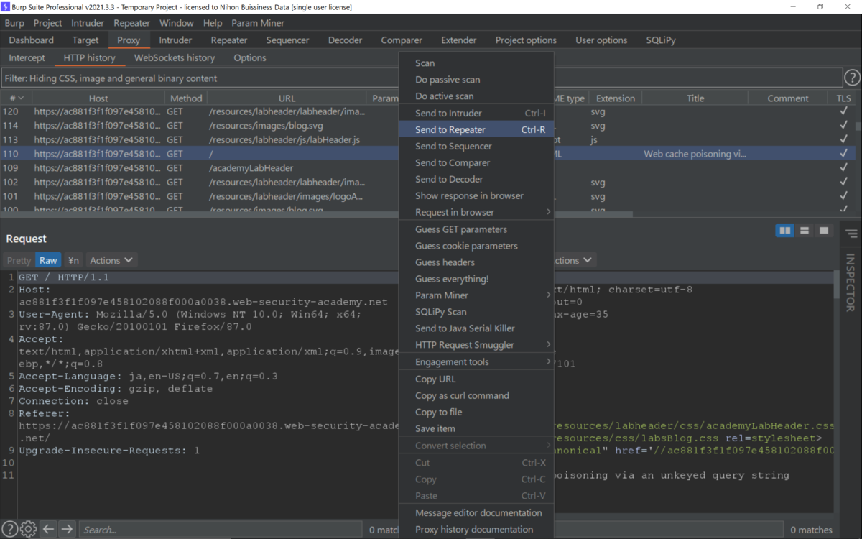Sort by Method column header
The width and height of the screenshot is (862, 539).
click(187, 98)
